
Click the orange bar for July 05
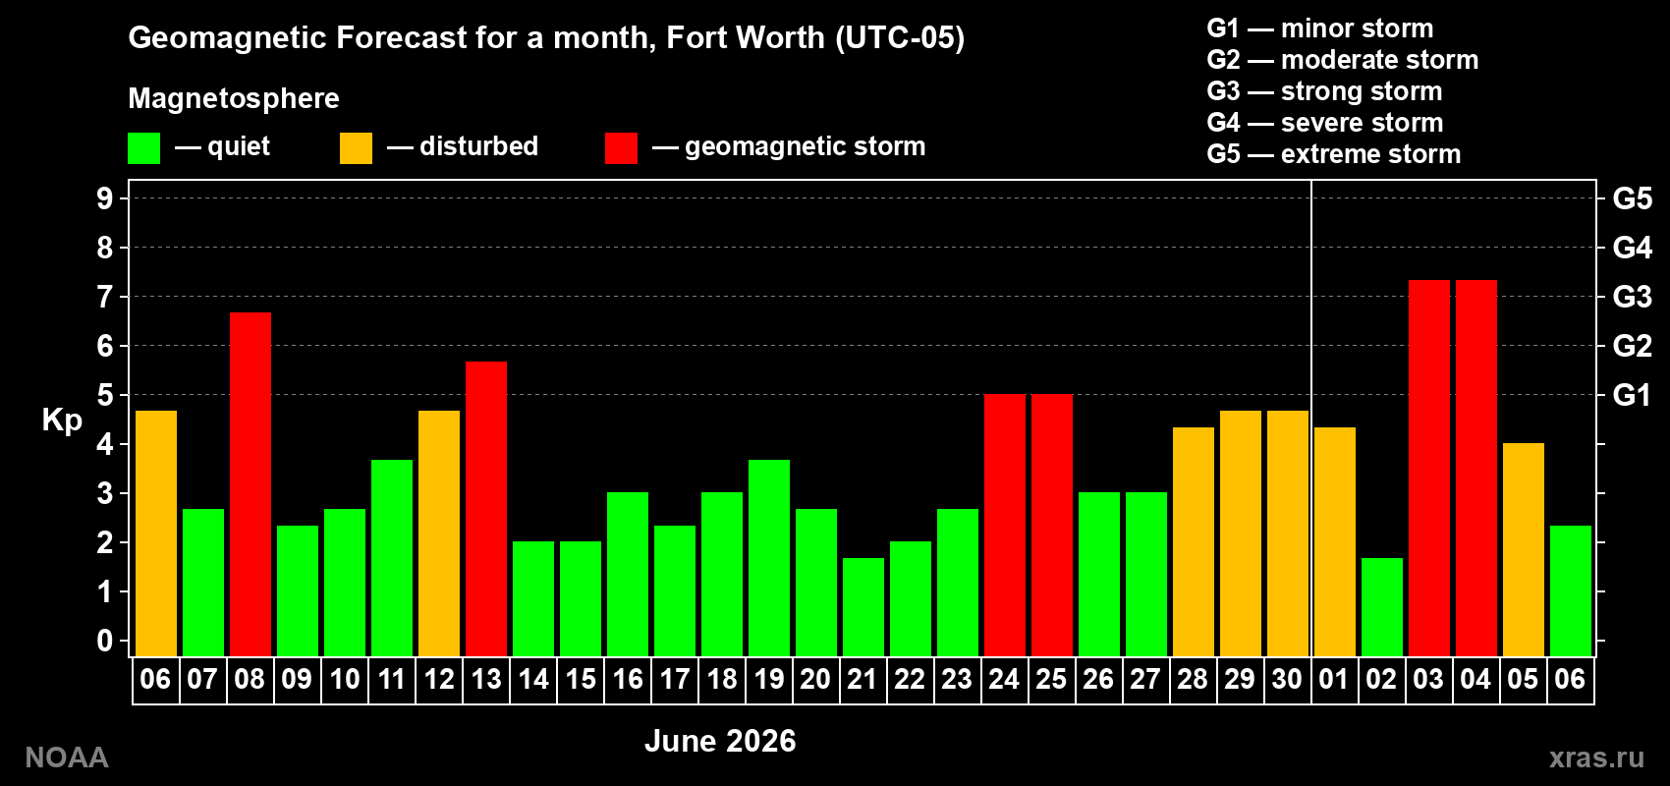click(1524, 549)
